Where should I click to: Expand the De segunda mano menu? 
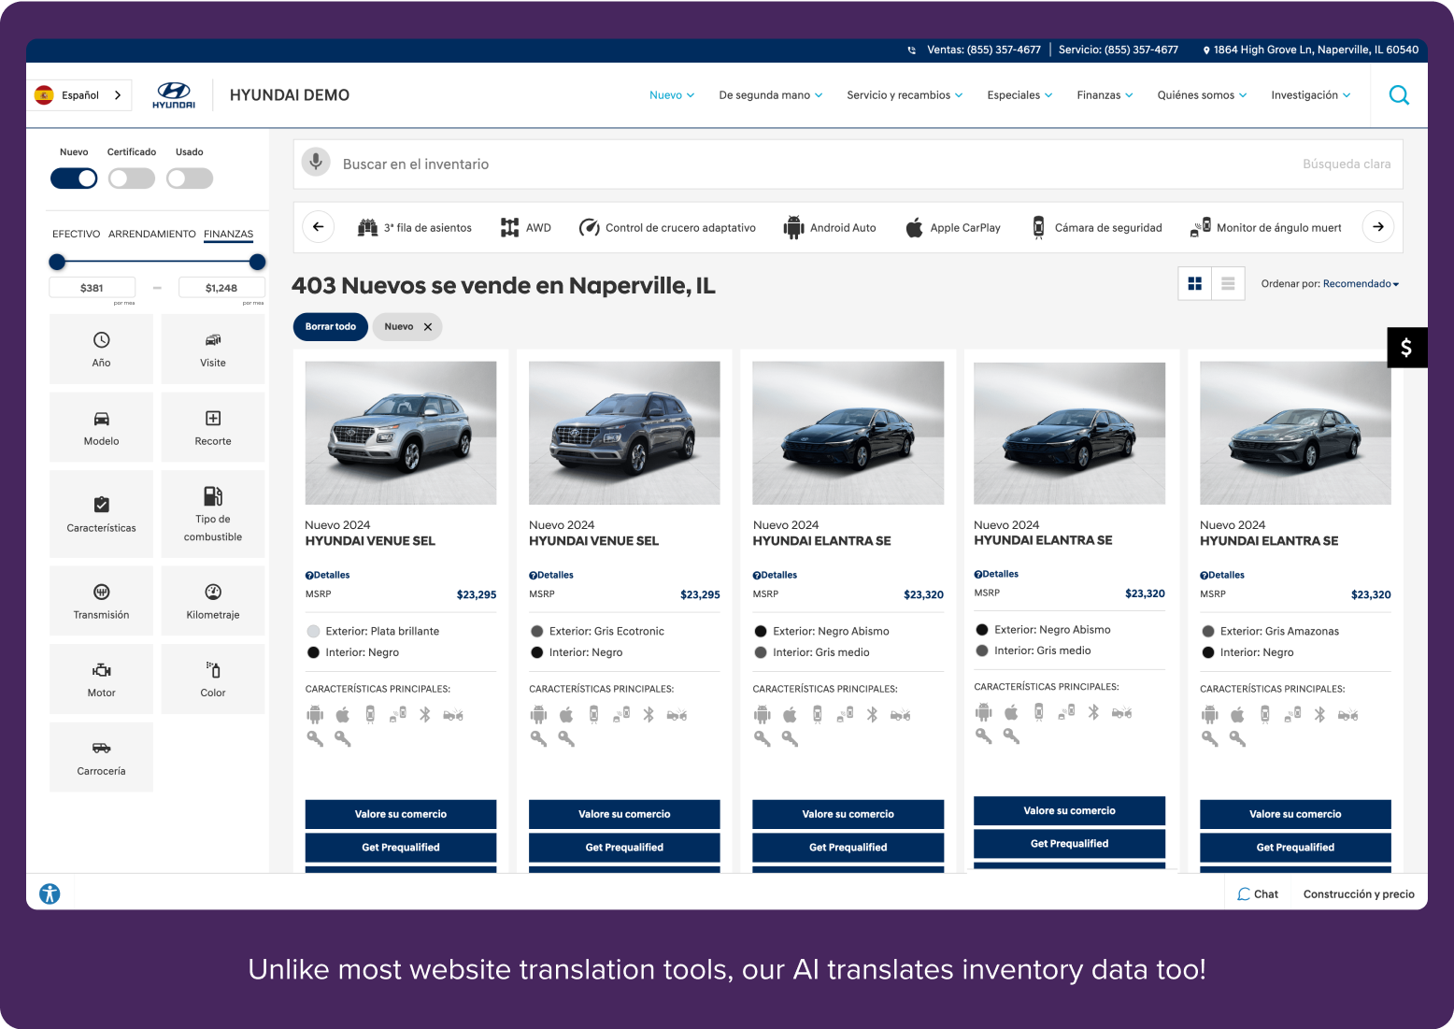coord(771,95)
